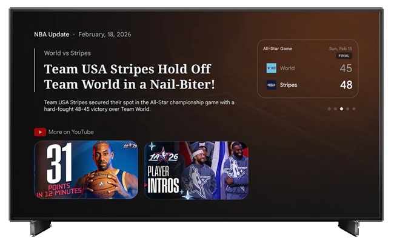Click the NBA Update section label

(x=52, y=35)
